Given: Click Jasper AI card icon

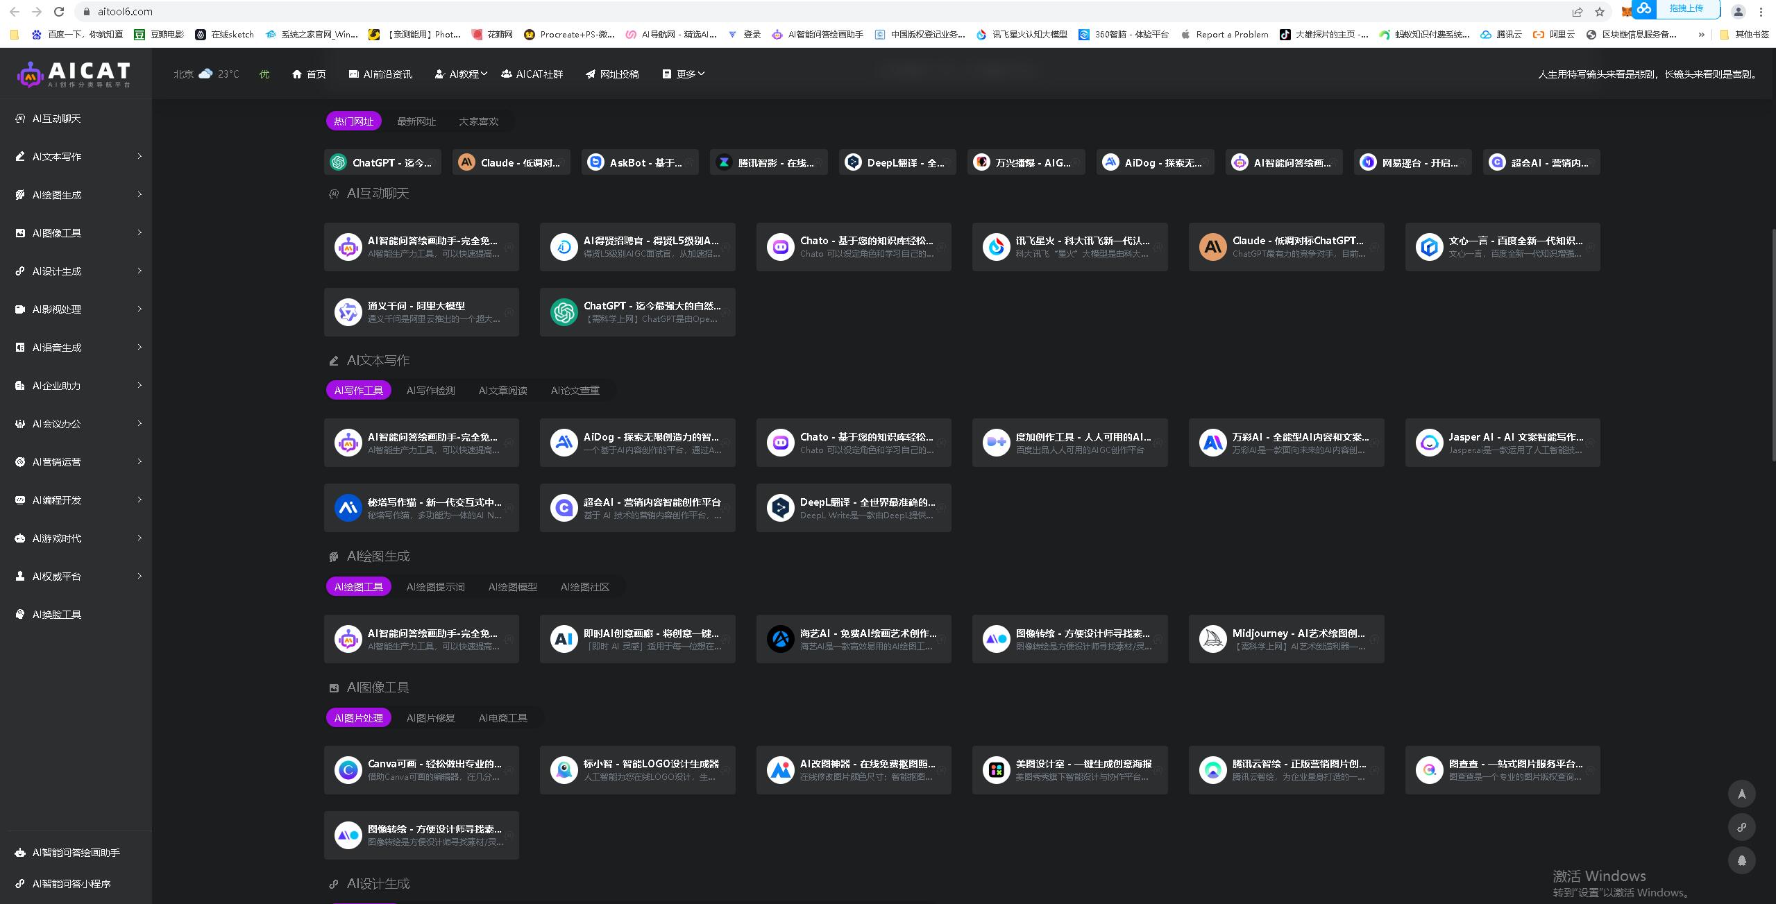Looking at the screenshot, I should 1429,443.
